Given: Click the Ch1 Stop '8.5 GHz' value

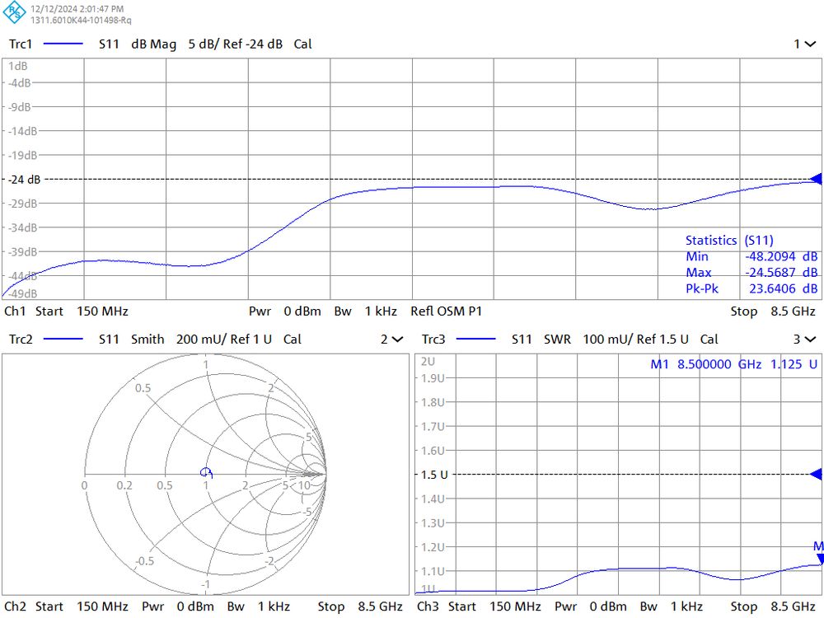Looking at the screenshot, I should (793, 311).
